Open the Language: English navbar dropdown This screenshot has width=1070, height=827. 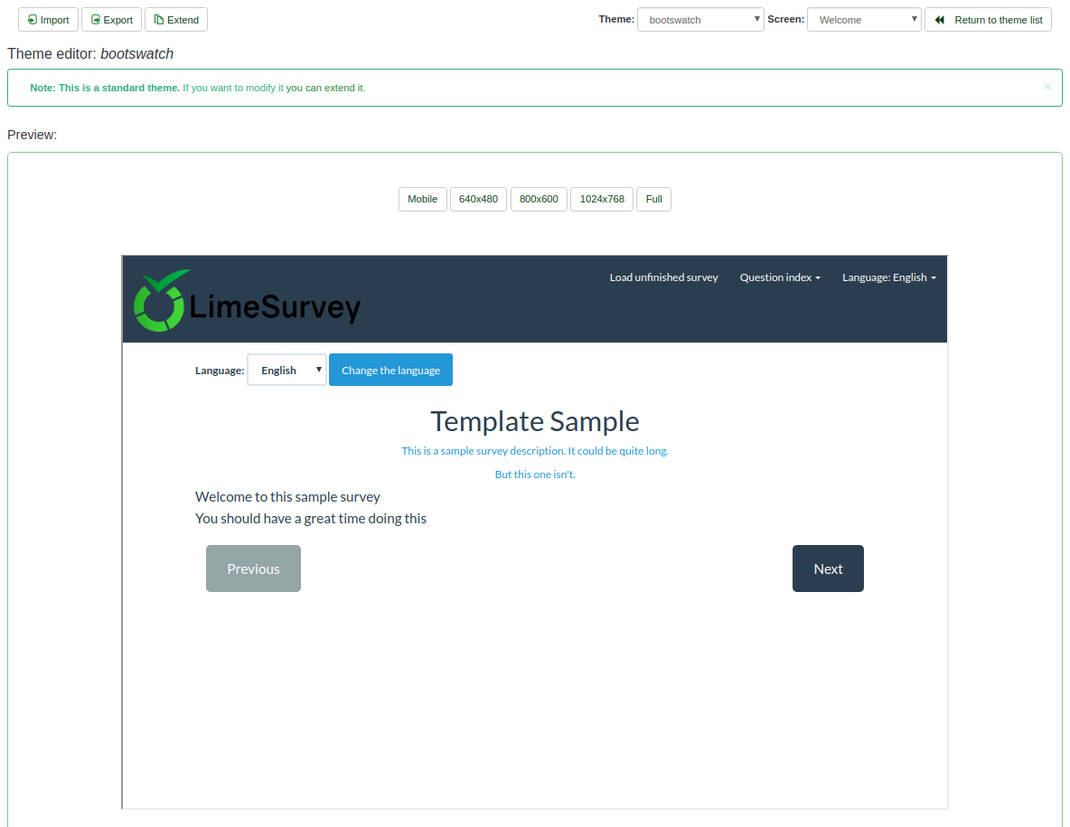[x=888, y=277]
